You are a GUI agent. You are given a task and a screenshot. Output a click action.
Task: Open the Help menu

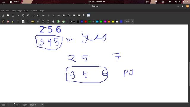[x=42, y=10]
